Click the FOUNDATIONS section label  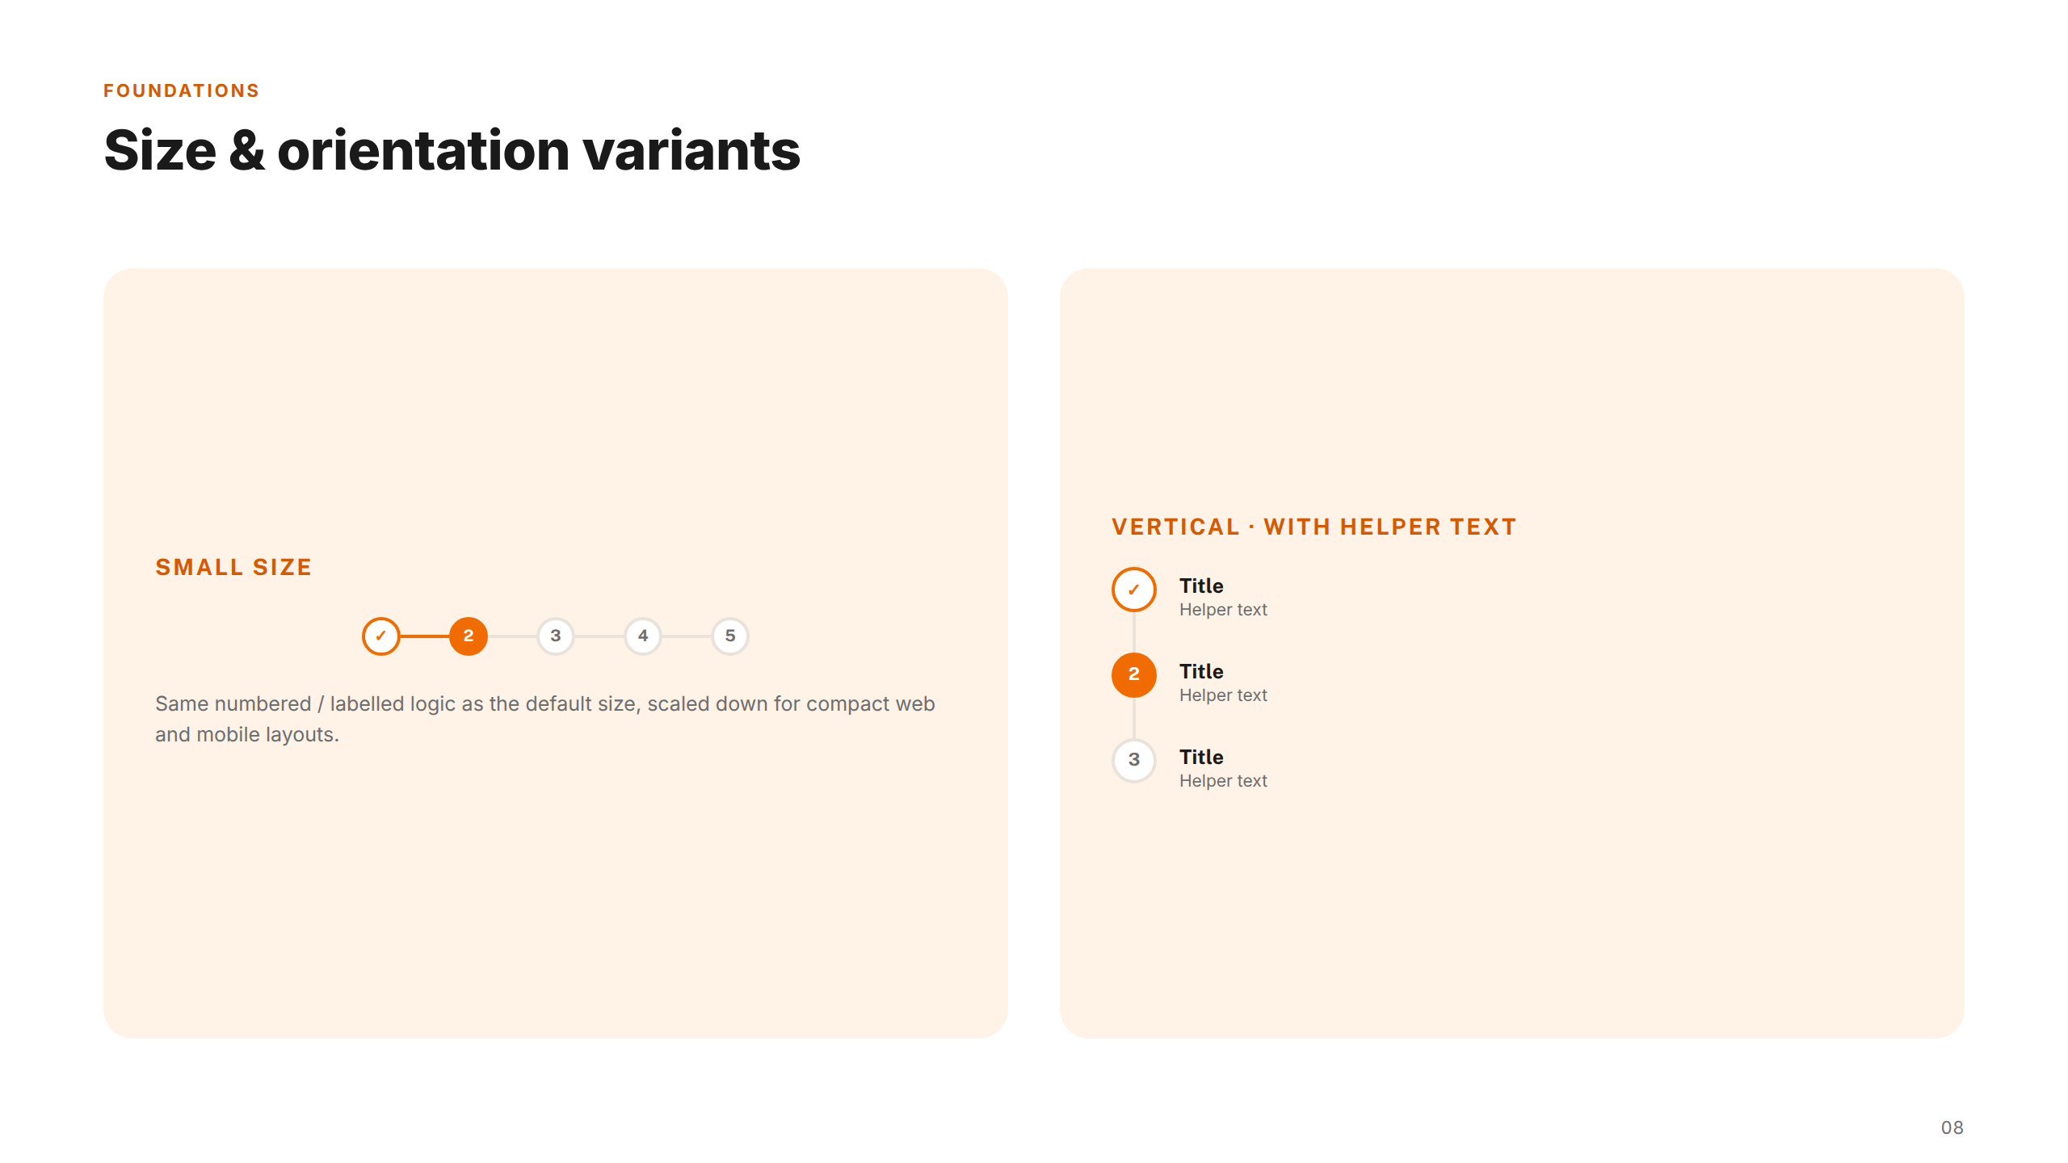click(x=182, y=90)
